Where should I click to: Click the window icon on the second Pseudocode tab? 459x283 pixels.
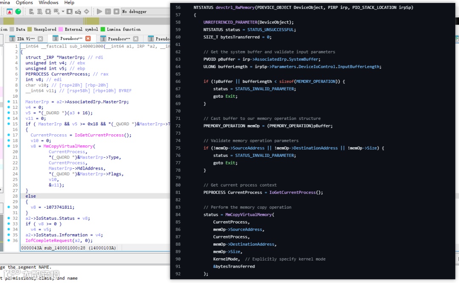tap(103, 39)
